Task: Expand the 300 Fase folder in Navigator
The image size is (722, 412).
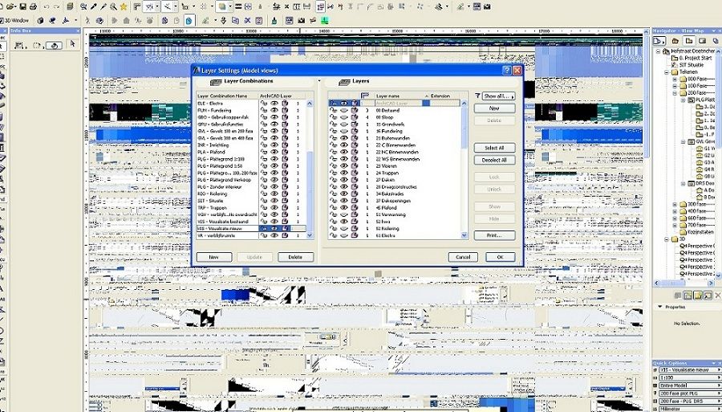Action: click(x=675, y=204)
